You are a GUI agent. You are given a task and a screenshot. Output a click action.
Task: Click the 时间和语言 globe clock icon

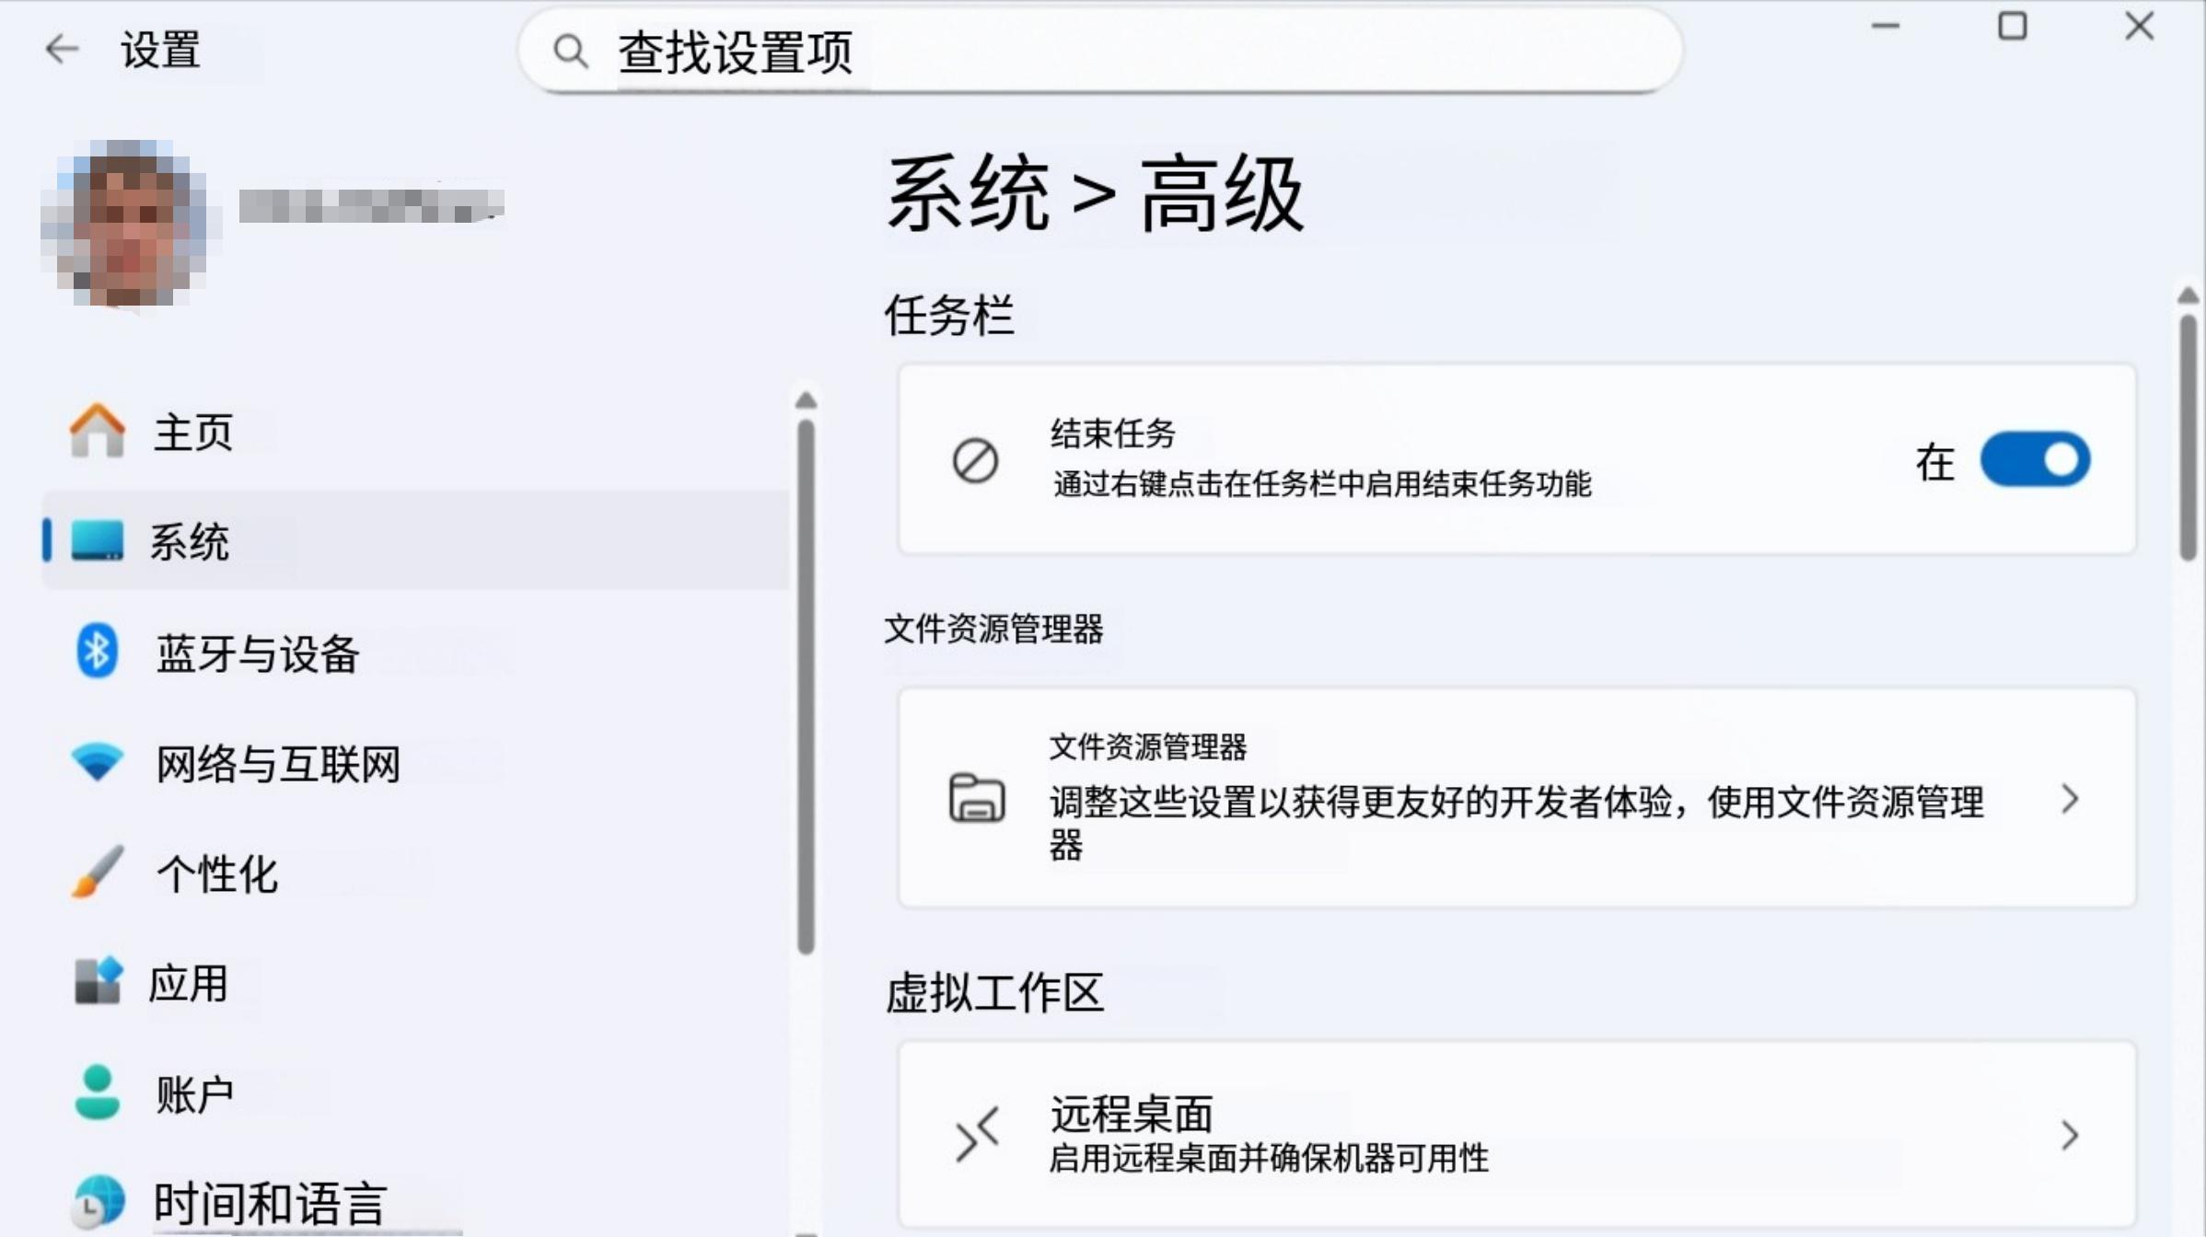[97, 1201]
